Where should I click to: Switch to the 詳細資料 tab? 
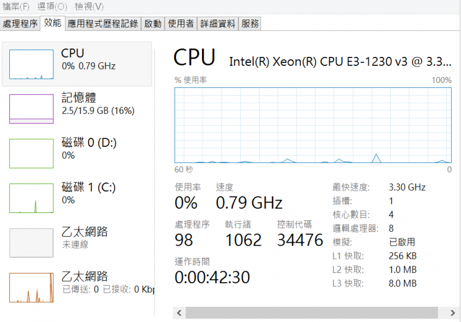(218, 24)
